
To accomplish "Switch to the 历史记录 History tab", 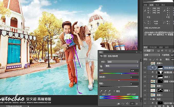I will 153,47.
